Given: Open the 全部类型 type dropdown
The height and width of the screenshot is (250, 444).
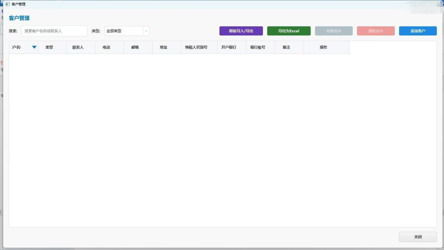Looking at the screenshot, I should 127,31.
